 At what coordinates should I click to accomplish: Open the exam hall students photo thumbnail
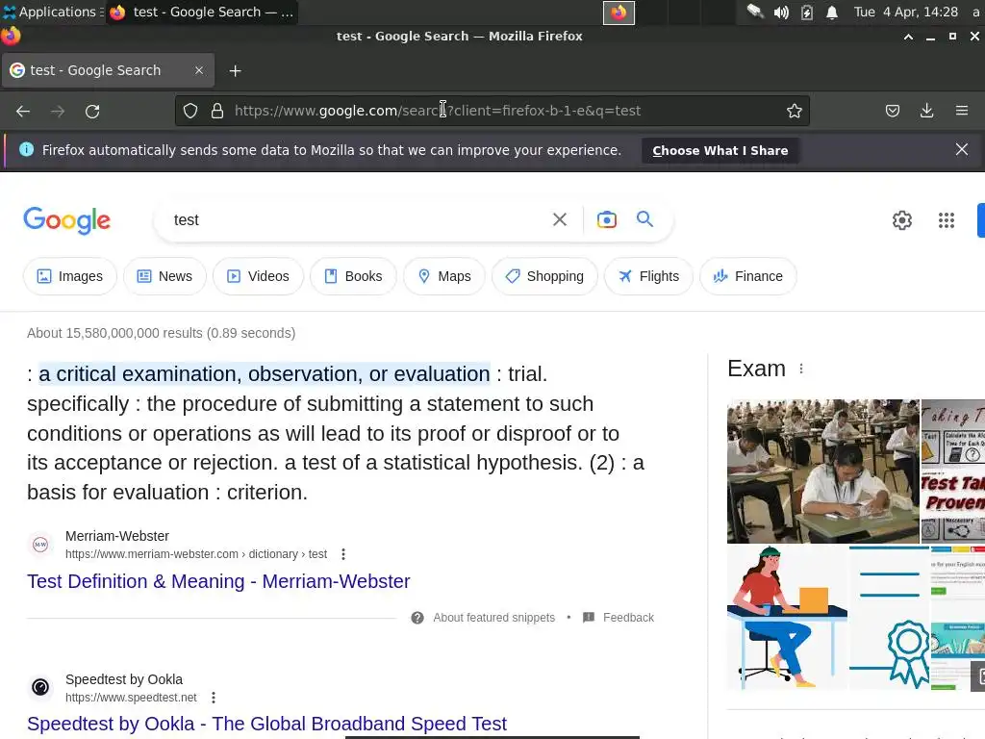point(823,471)
